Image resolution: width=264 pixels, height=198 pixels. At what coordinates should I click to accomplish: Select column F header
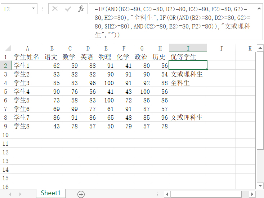coord(124,48)
